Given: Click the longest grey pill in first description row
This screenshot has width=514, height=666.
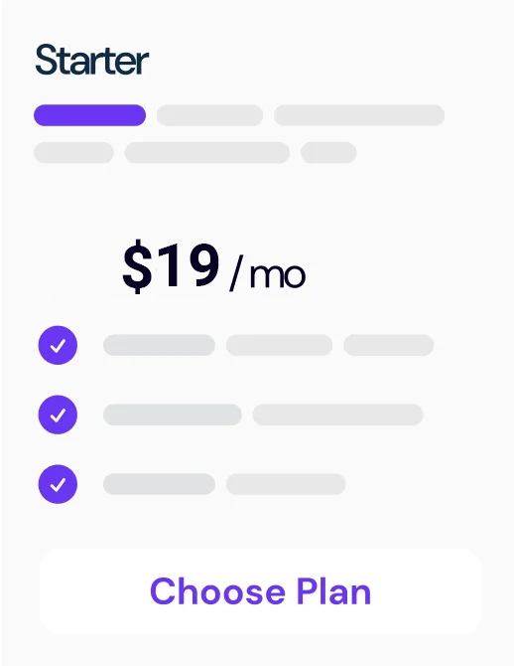Looking at the screenshot, I should [x=359, y=115].
